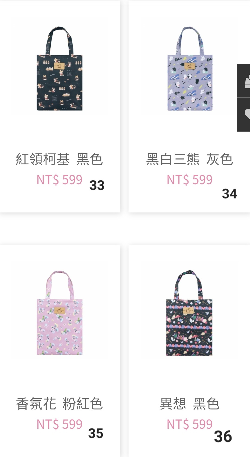Click NT$ 599 price under 紅領柯基

tap(59, 180)
